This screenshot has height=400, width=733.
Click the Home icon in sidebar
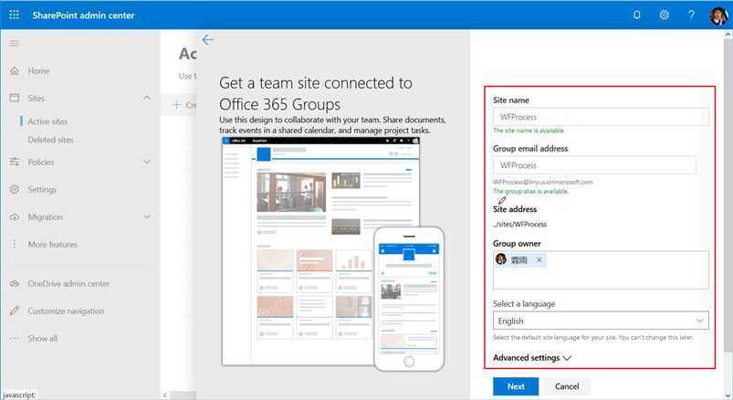coord(15,71)
